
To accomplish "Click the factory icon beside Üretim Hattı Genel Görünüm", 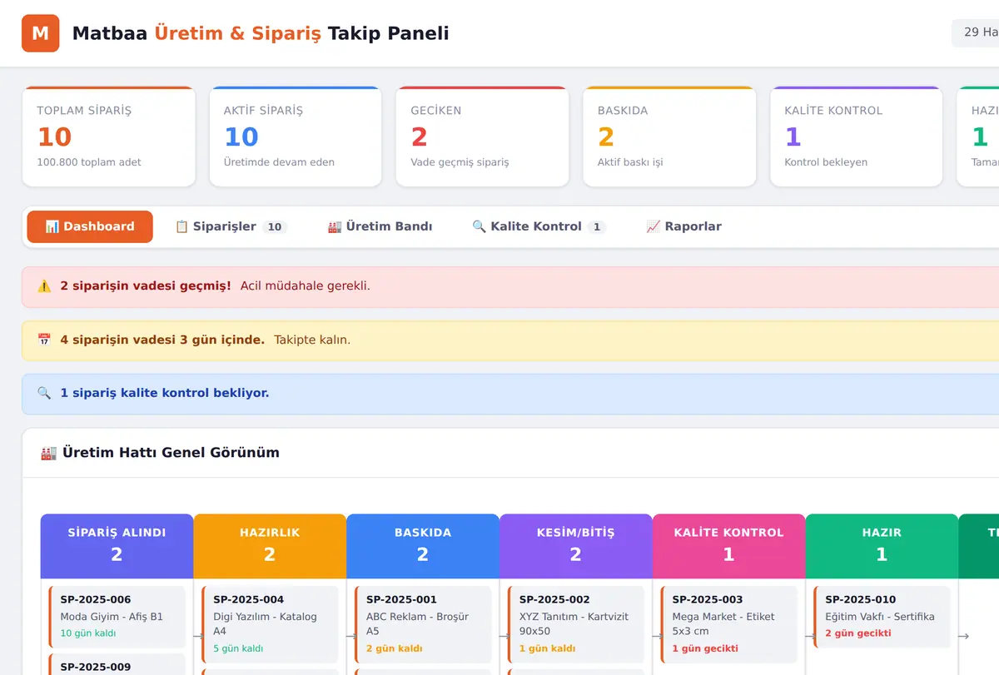I will (49, 453).
